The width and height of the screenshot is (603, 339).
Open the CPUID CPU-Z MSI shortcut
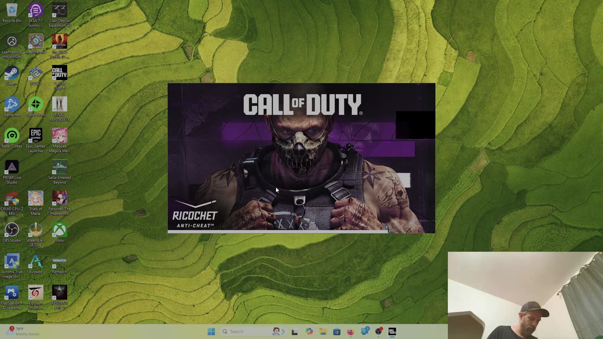tap(12, 204)
